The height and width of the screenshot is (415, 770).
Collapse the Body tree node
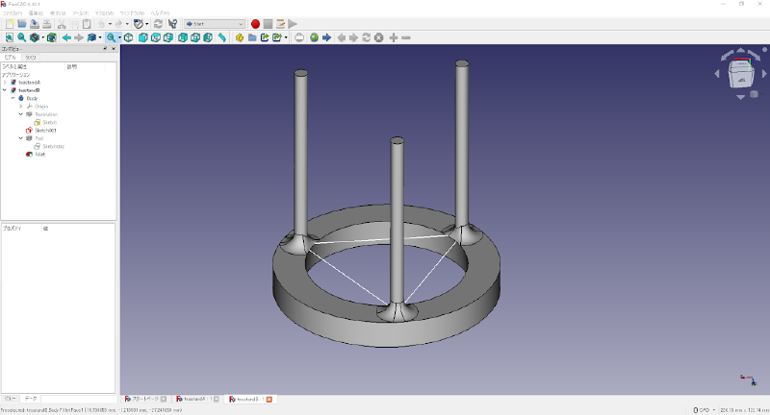13,98
